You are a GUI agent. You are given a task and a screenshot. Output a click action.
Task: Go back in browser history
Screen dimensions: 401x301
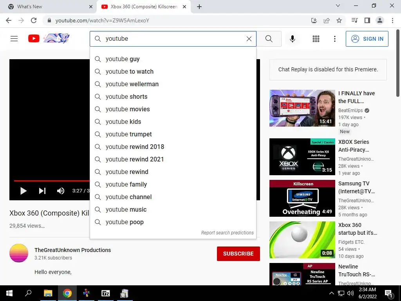pyautogui.click(x=9, y=20)
